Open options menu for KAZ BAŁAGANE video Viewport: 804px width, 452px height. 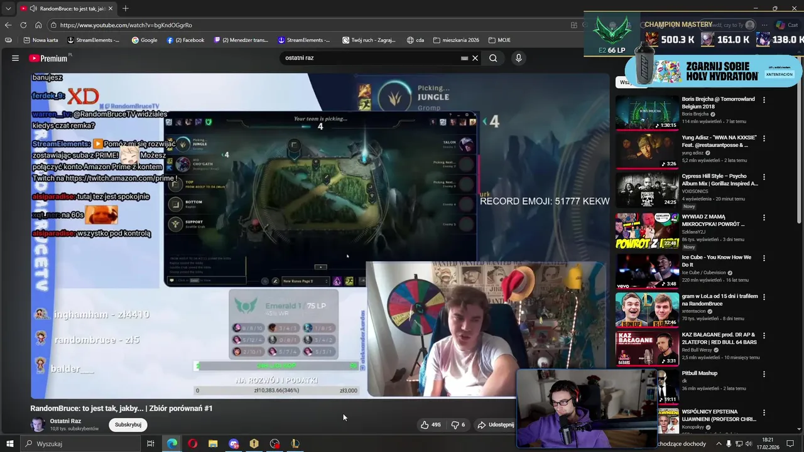click(764, 336)
